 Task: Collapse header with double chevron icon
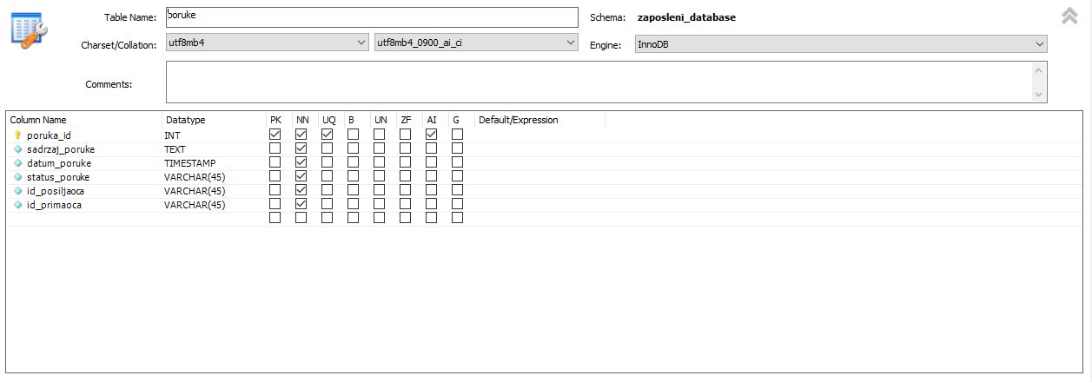(x=1069, y=16)
